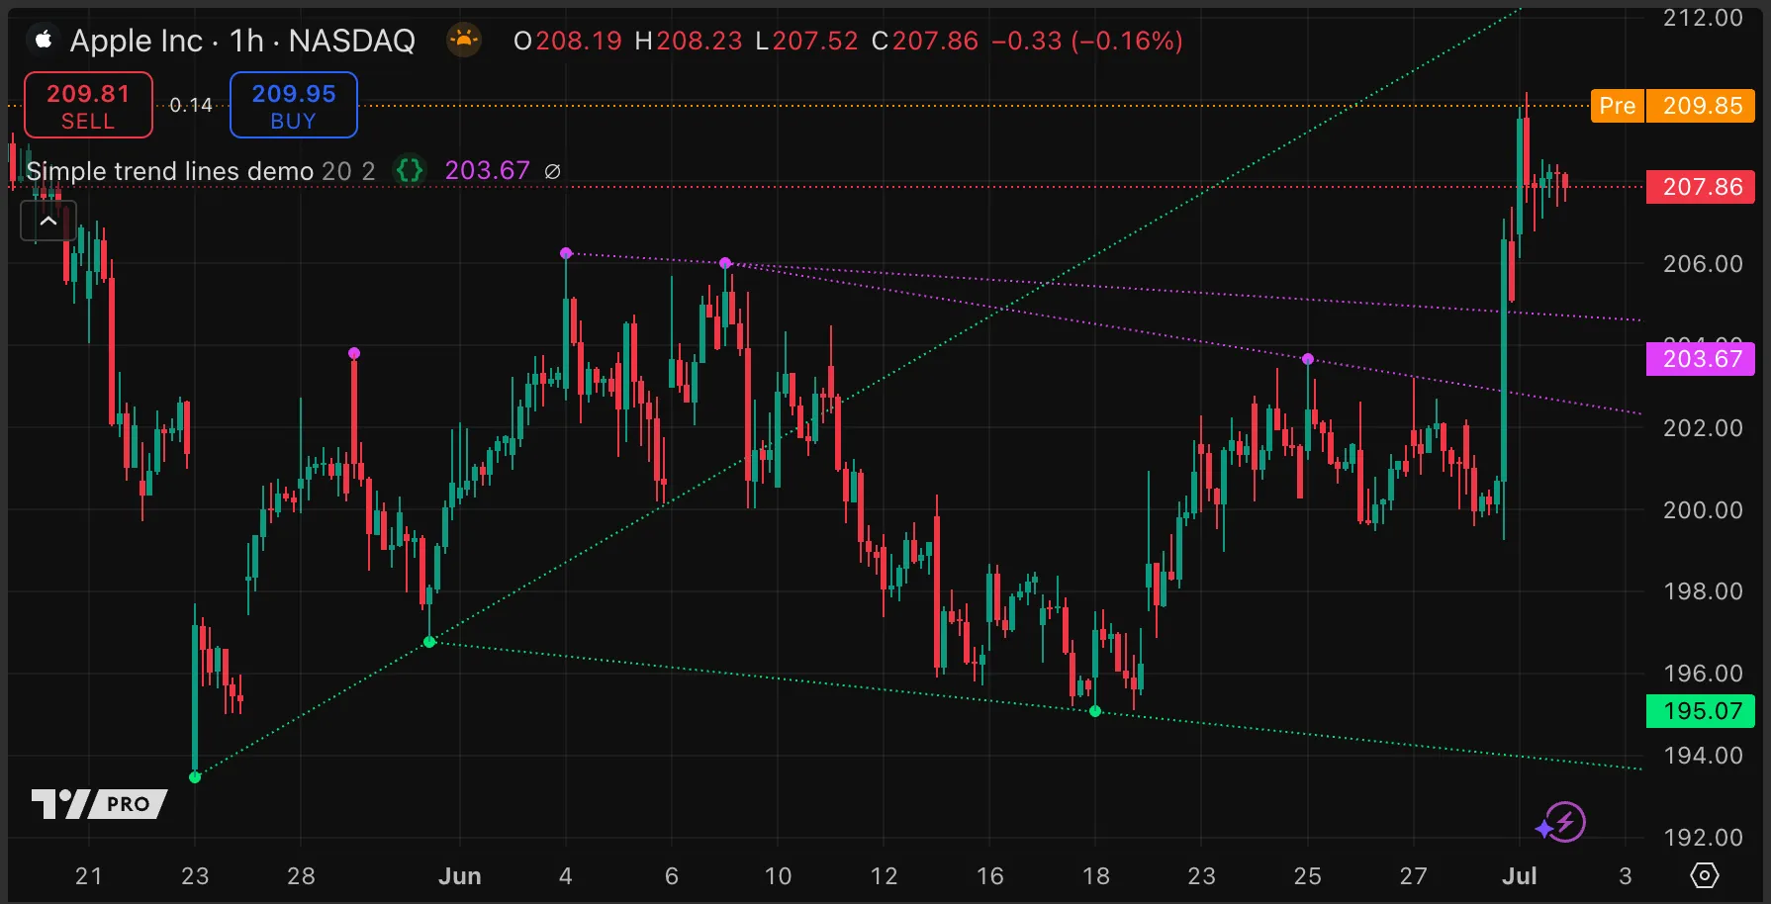The image size is (1771, 904).
Task: Click the Apple Inc symbol name
Action: coord(137,41)
